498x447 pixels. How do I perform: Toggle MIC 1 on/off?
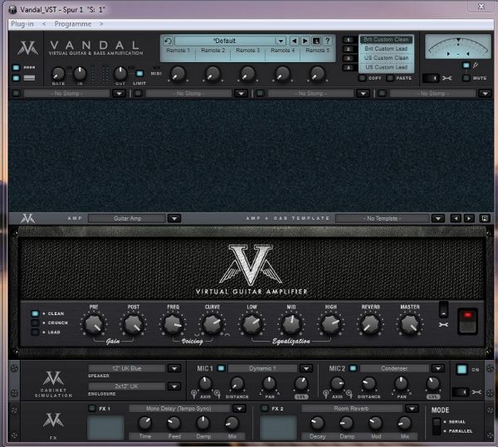(x=221, y=368)
